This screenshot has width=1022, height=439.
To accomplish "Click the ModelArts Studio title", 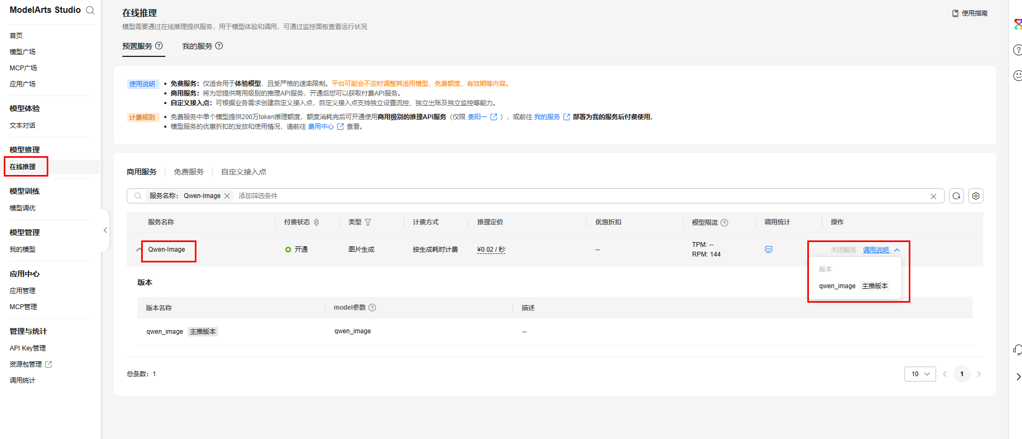I will click(x=45, y=10).
